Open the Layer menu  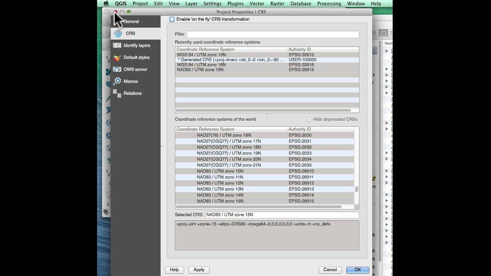(191, 3)
